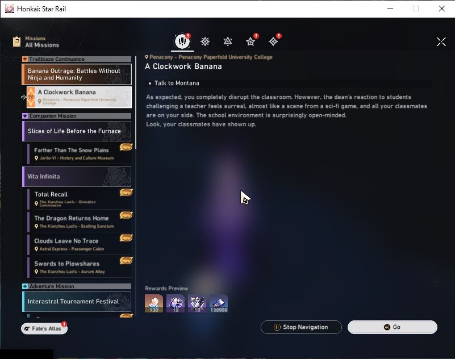Screen dimensions: 455x359
Task: Collapse Banana Outrage mission group
Action: pos(77,74)
